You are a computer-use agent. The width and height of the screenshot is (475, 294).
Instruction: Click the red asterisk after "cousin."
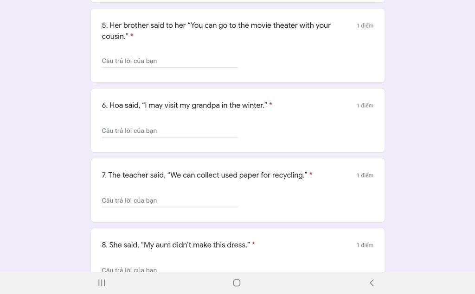tap(132, 36)
